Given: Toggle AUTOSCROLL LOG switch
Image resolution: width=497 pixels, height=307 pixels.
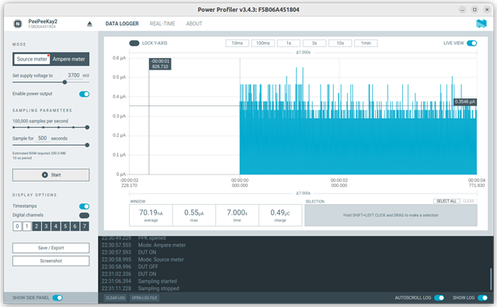Looking at the screenshot, I should (439, 298).
